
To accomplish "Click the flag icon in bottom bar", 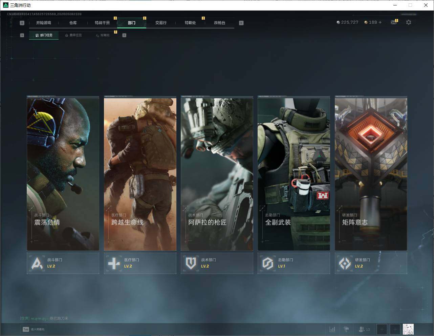I will coord(346,329).
